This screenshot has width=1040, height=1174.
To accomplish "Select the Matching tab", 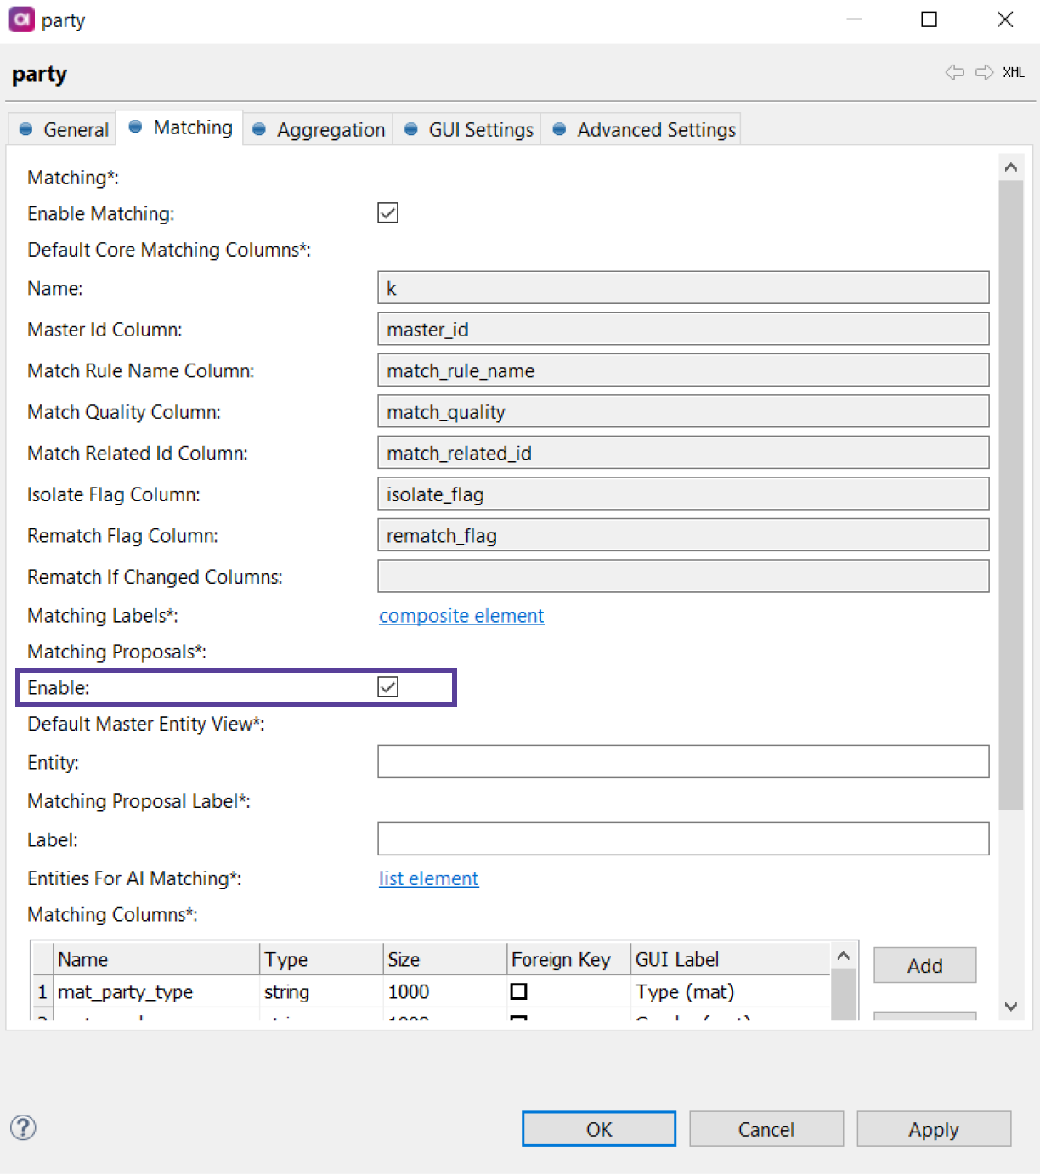I will pyautogui.click(x=180, y=127).
